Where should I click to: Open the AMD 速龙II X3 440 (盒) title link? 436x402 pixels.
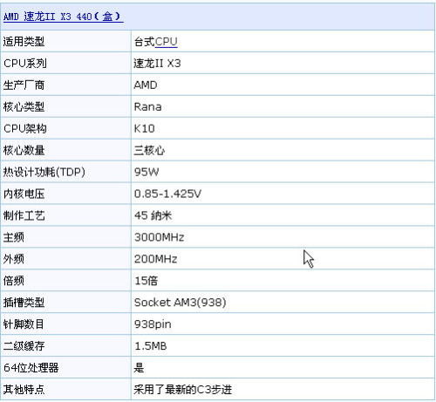click(63, 17)
